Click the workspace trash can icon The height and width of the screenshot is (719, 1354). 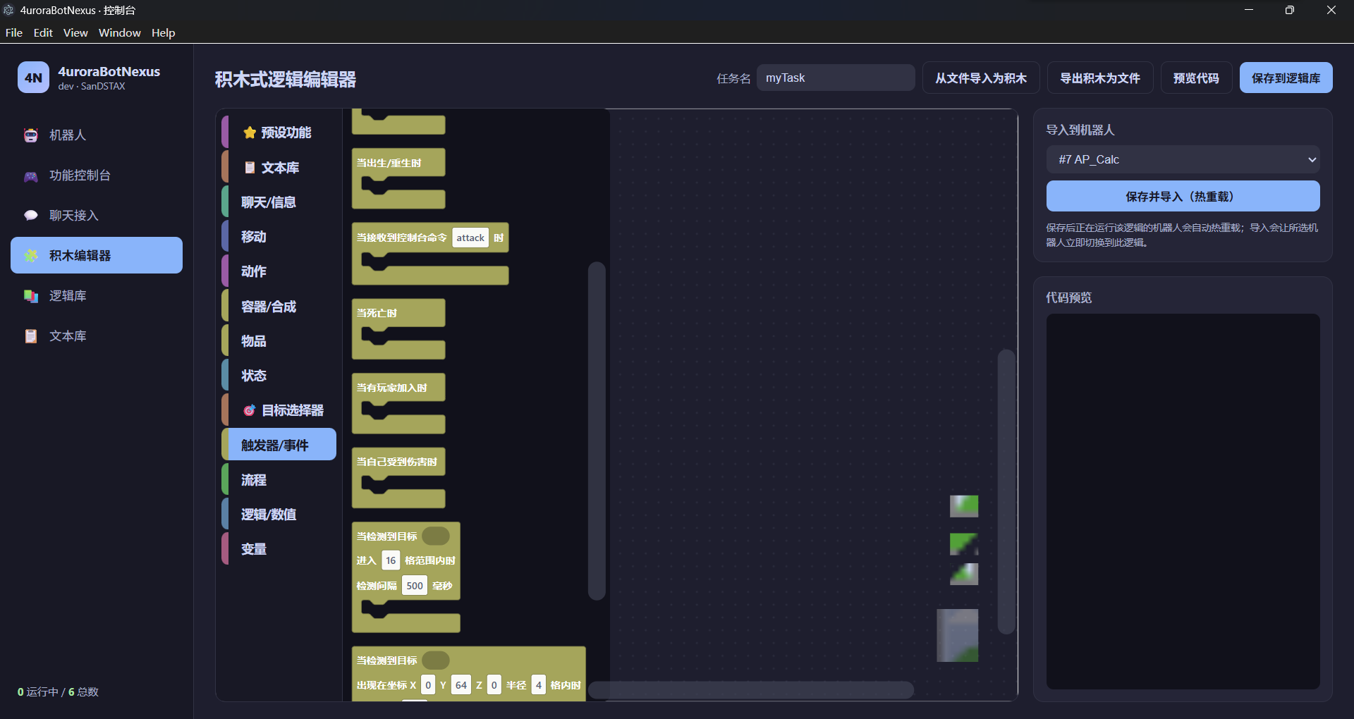(x=957, y=635)
